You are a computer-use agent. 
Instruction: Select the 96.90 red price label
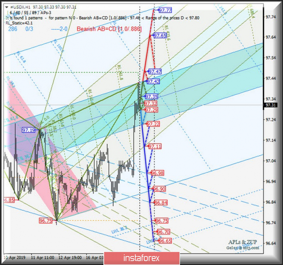(x=159, y=189)
